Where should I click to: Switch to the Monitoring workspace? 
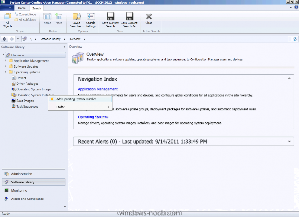pyautogui.click(x=33, y=190)
